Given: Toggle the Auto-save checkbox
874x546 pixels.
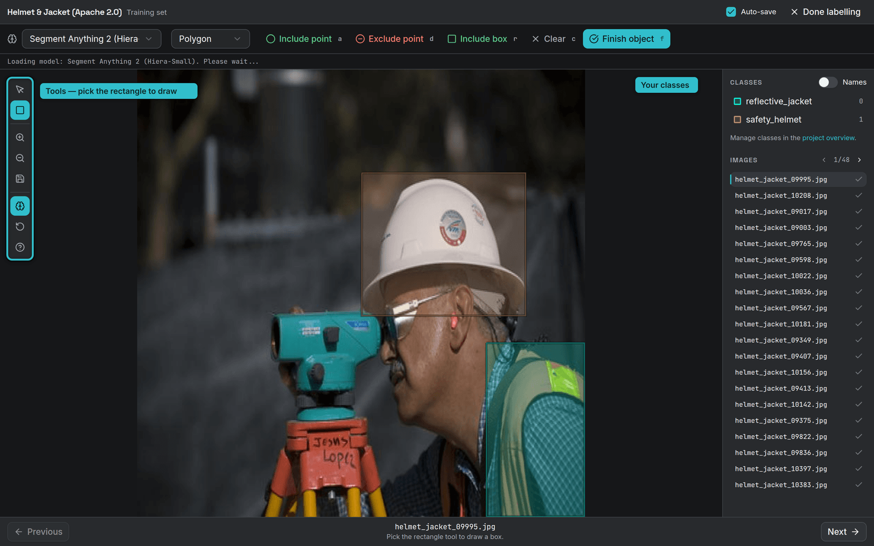Looking at the screenshot, I should (731, 12).
